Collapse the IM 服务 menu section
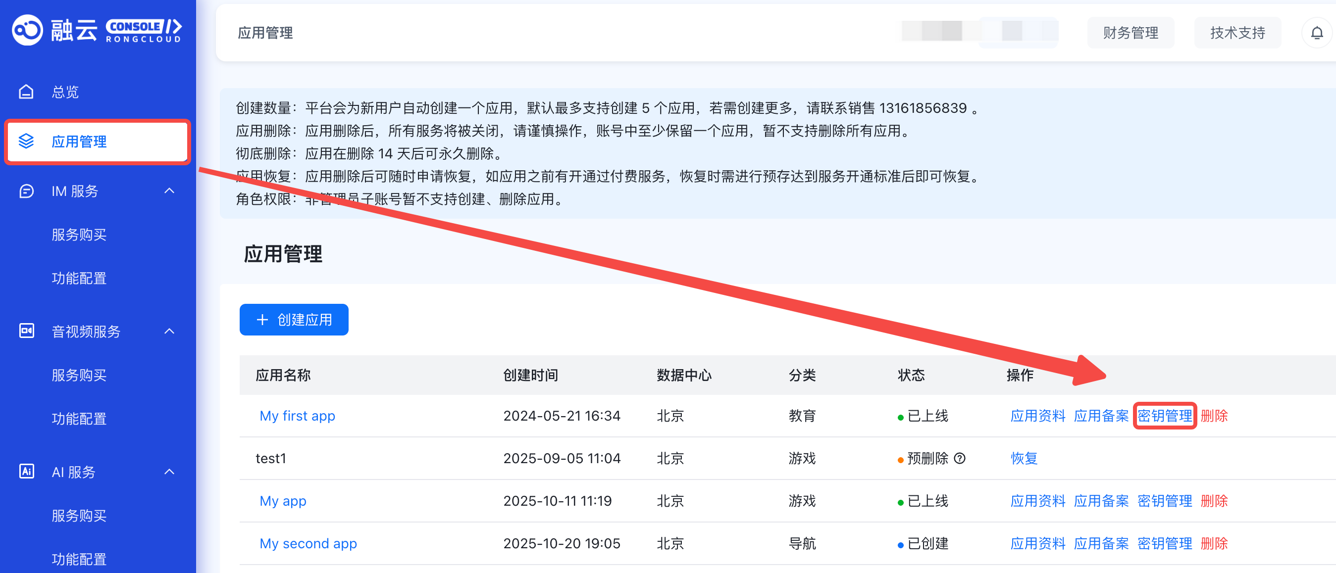Viewport: 1336px width, 573px height. pyautogui.click(x=169, y=191)
